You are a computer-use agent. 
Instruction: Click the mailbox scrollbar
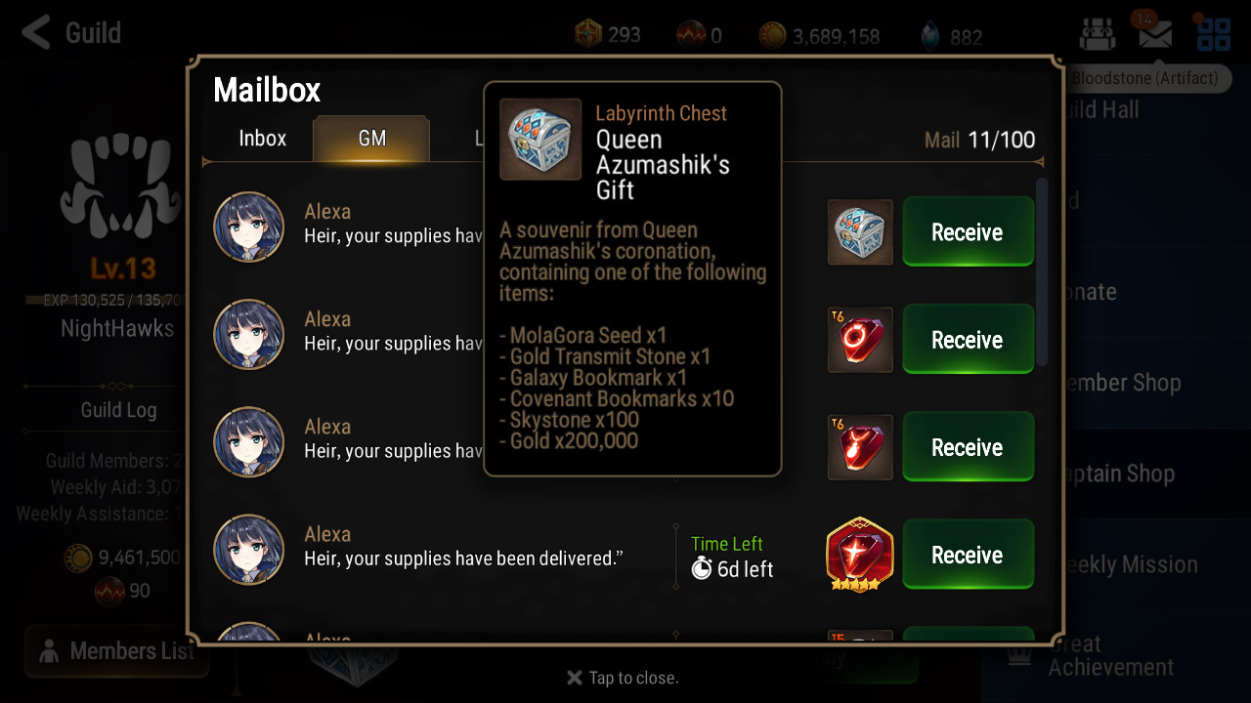[1042, 273]
